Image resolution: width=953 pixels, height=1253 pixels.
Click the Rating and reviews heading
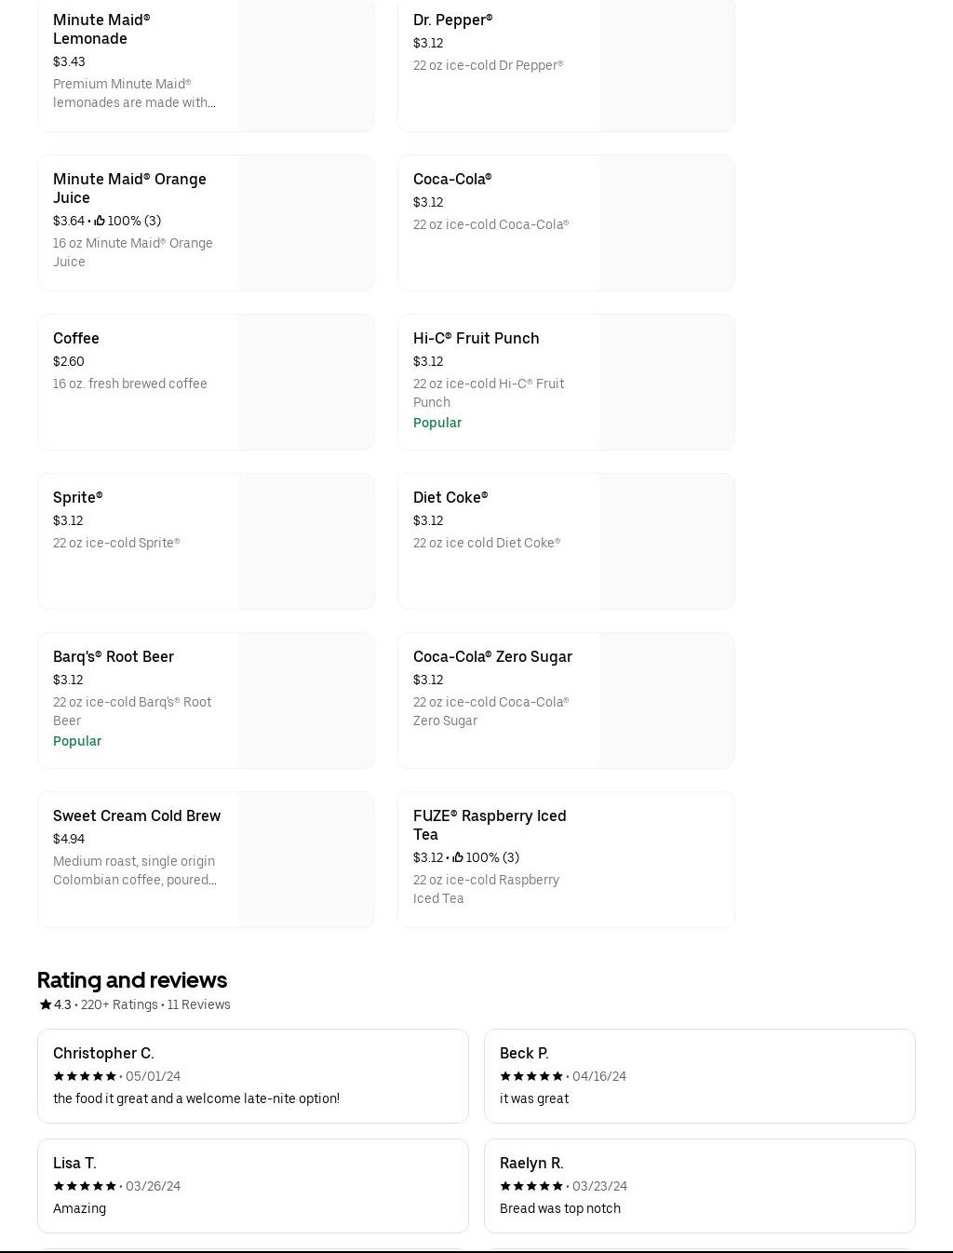pos(132,979)
